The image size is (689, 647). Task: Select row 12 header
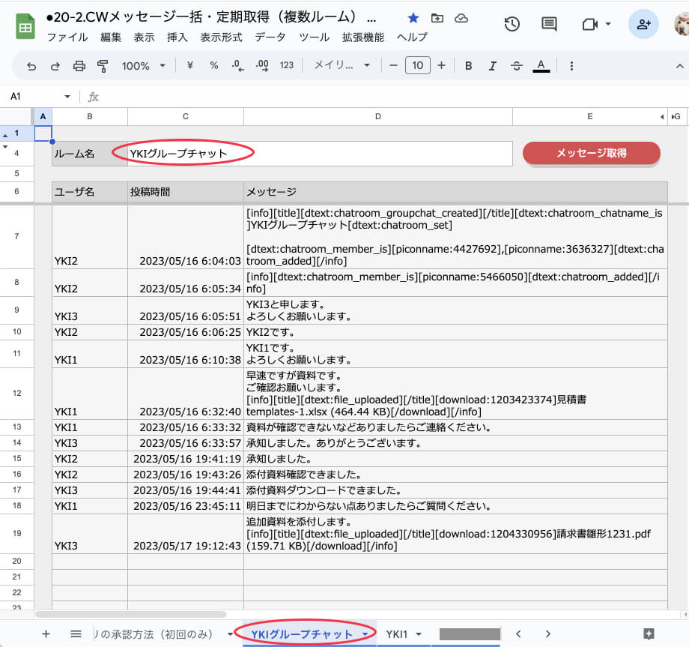point(16,393)
